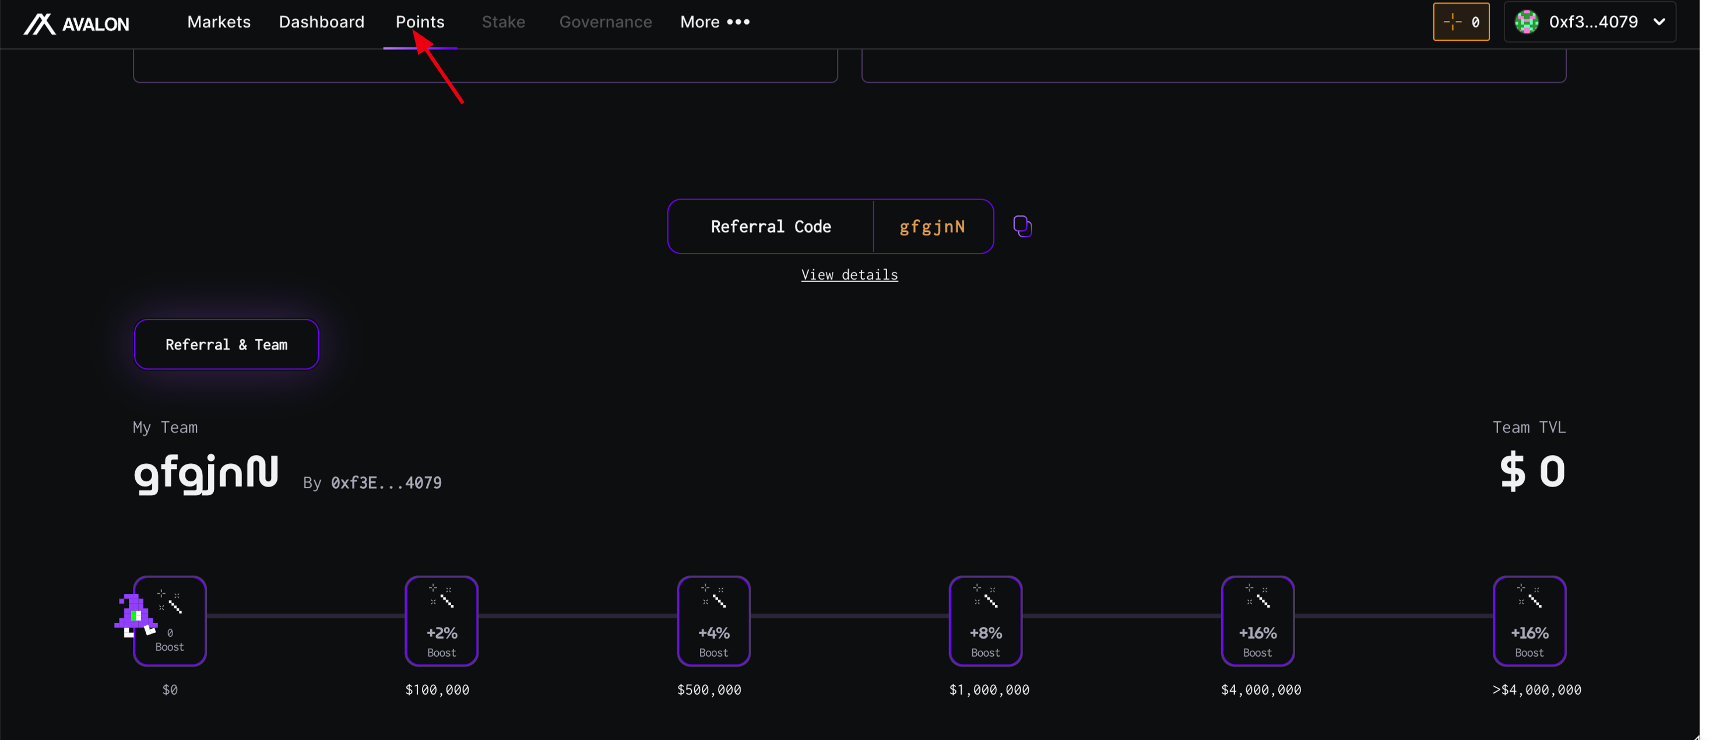Select the +4% Boost tier card
1709x740 pixels.
pyautogui.click(x=714, y=621)
